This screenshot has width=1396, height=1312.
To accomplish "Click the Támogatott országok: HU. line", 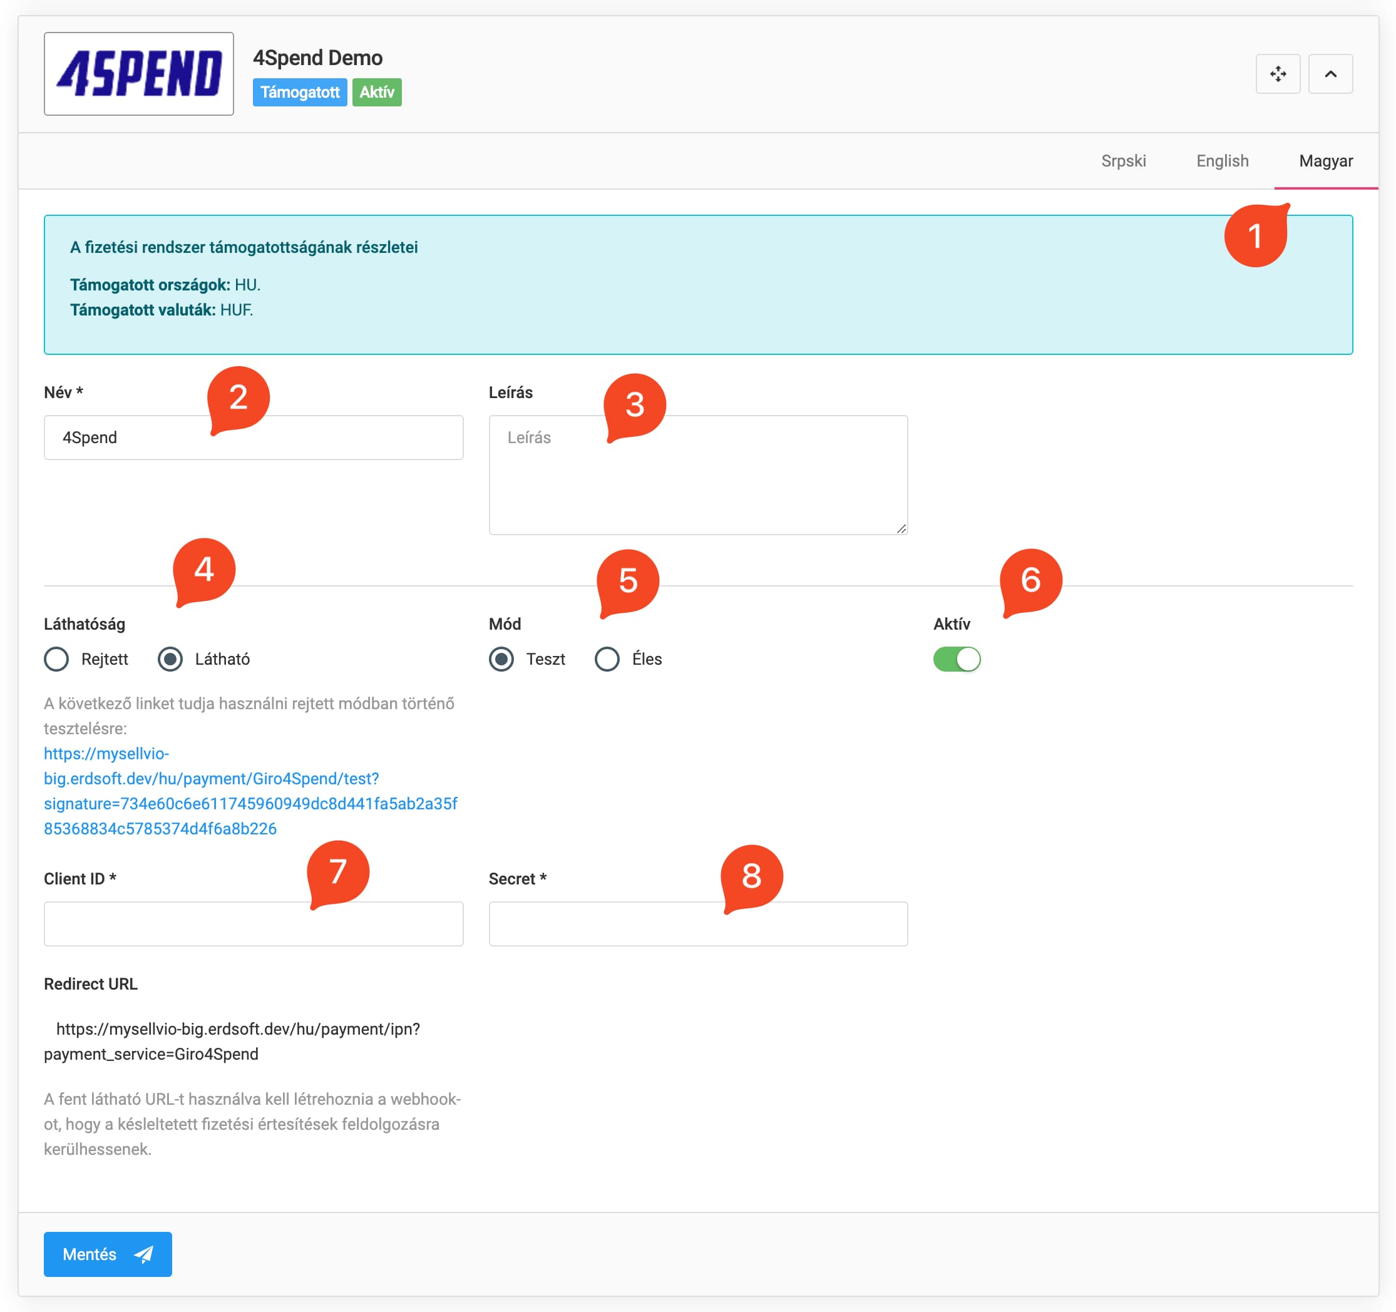I will (165, 285).
